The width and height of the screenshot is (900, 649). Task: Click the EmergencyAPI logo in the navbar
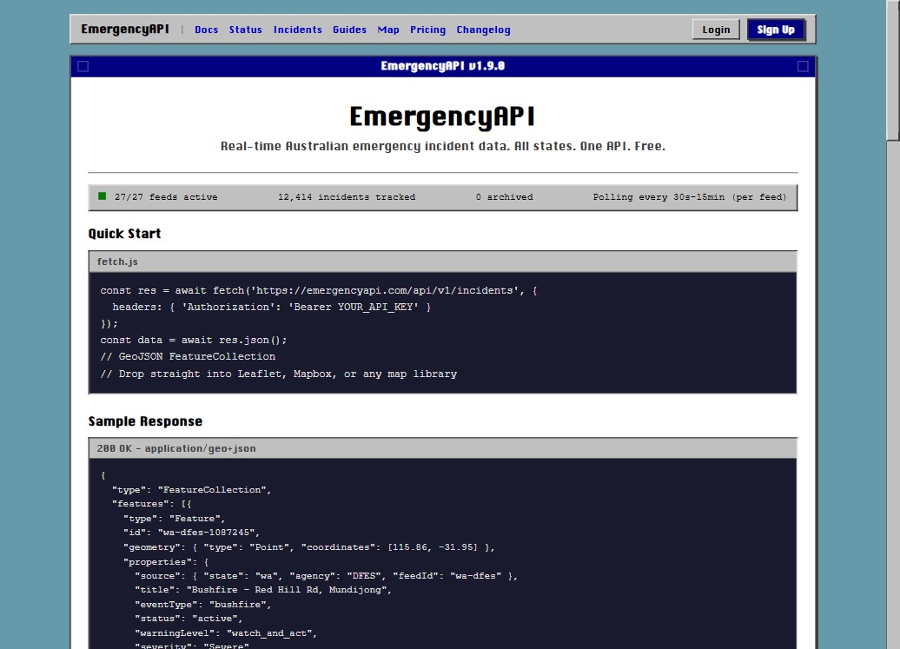coord(125,29)
